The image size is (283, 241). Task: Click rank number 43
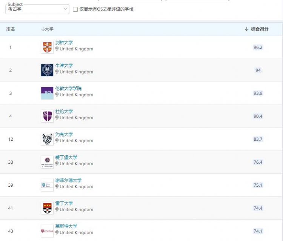point(11,231)
